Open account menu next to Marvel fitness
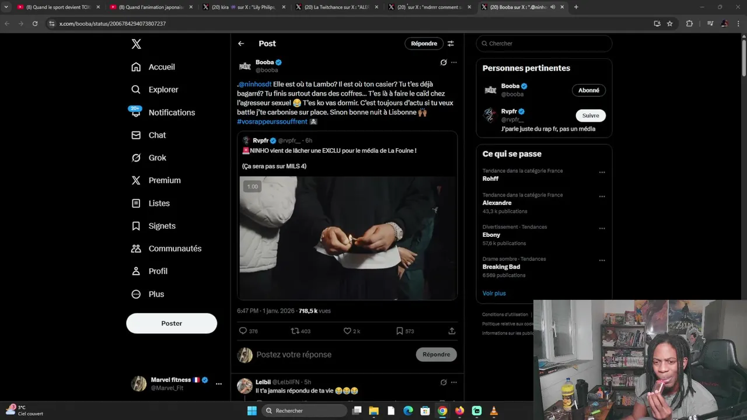Viewport: 747px width, 420px height. 219,384
